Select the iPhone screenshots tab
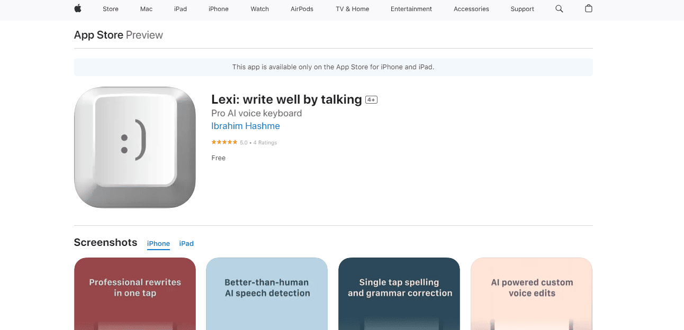This screenshot has height=330, width=684. tap(158, 244)
